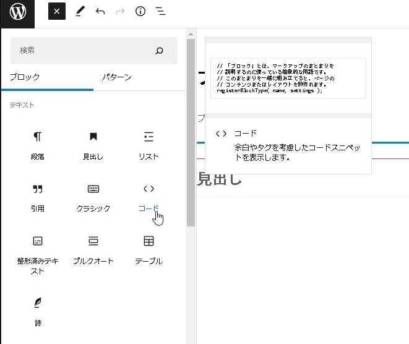Select the pencil edit tool
The height and width of the screenshot is (344, 409).
point(79,12)
